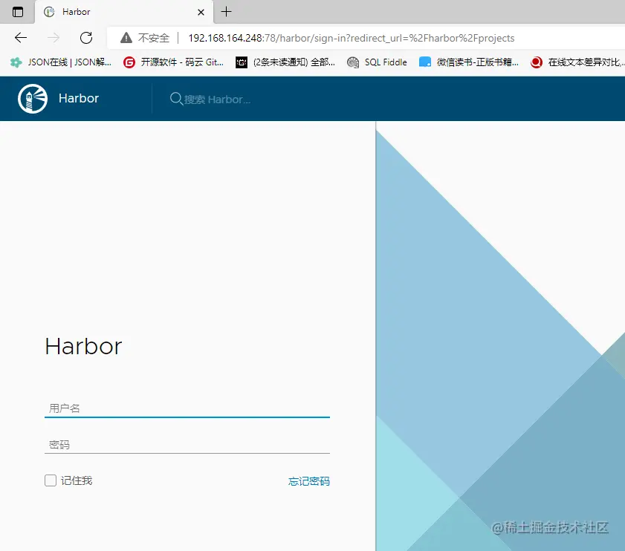Image resolution: width=625 pixels, height=551 pixels.
Task: Open SQL Fiddle bookmark
Action: tap(377, 62)
